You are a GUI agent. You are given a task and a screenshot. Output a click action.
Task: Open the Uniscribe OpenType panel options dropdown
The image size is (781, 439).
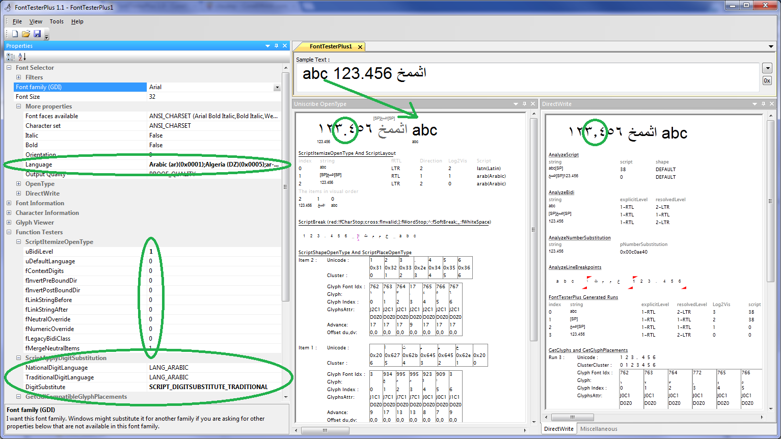516,104
